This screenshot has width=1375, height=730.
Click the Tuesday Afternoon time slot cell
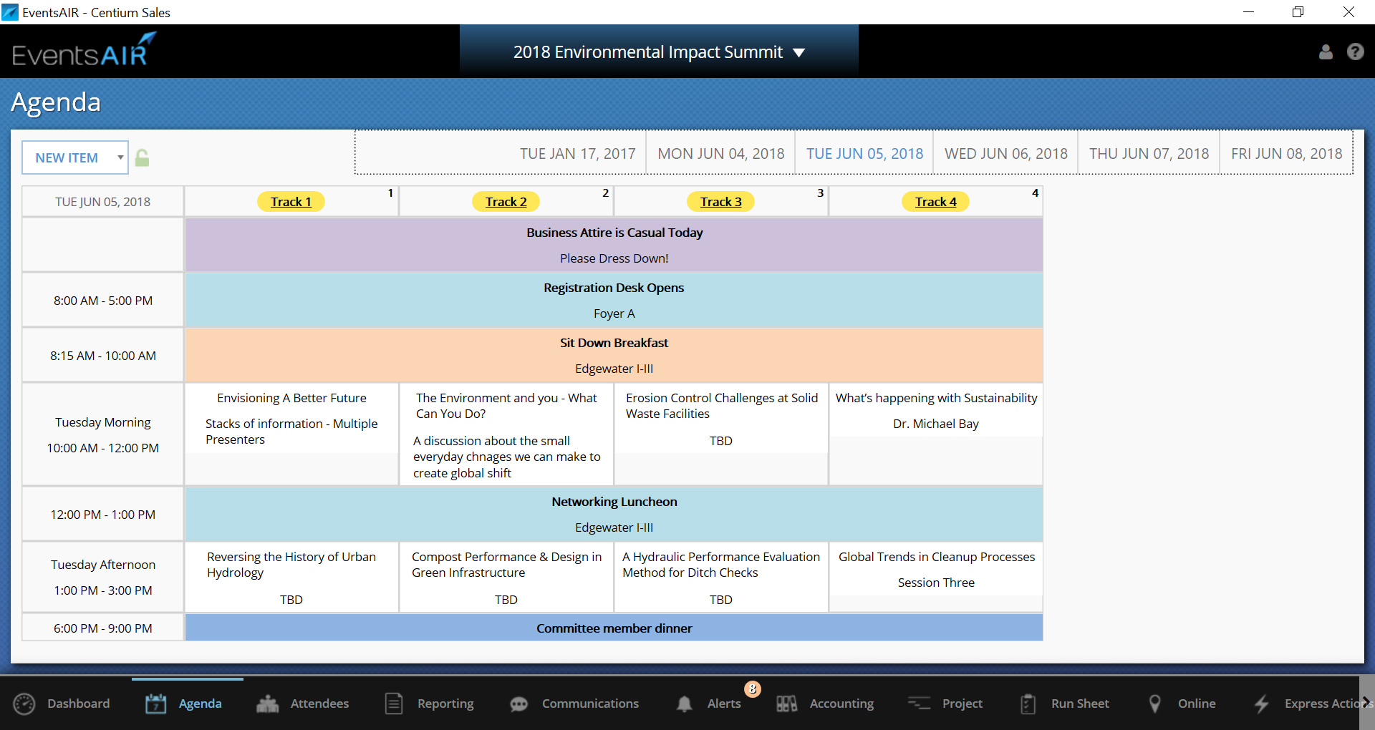[103, 577]
